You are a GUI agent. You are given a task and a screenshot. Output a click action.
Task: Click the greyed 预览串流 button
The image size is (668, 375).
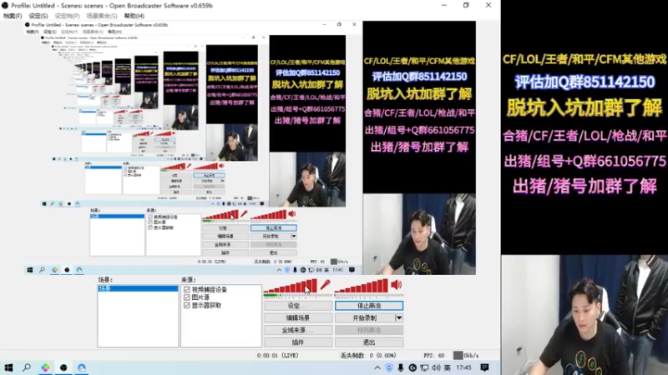coord(369,330)
